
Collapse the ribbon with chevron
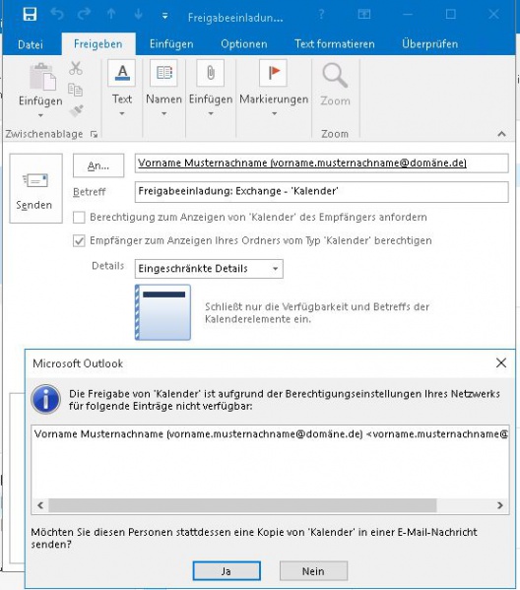(x=501, y=134)
